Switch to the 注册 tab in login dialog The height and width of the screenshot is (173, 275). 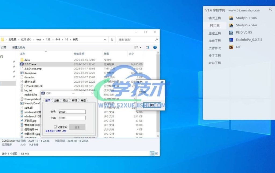tap(56, 100)
